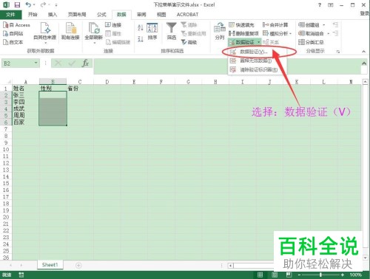This screenshot has height=279, width=370.
Task: Switch to the 页面布局 (Page Layout) tab
Action: (x=77, y=15)
